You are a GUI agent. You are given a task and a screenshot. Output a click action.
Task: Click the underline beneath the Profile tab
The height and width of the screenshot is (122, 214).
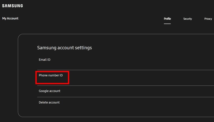tap(167, 24)
